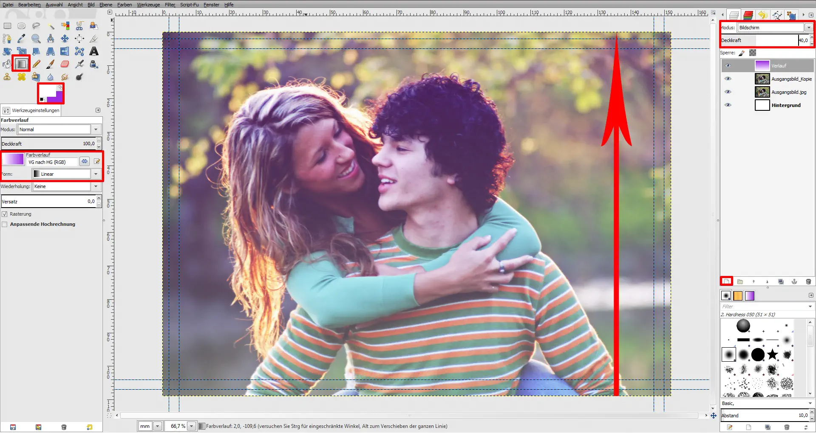
Task: Expand the Form dropdown set to Linear
Action: [96, 174]
